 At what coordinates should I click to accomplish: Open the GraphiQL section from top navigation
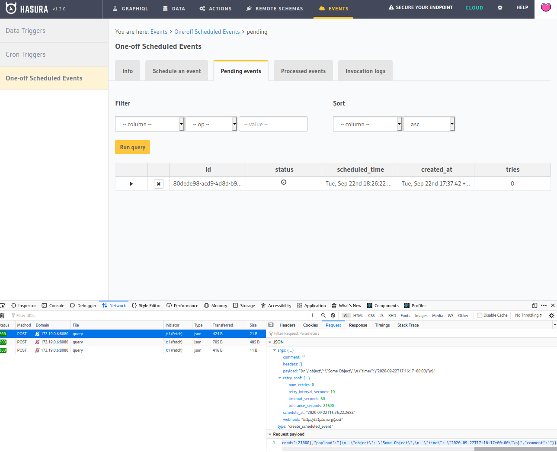pyautogui.click(x=130, y=8)
